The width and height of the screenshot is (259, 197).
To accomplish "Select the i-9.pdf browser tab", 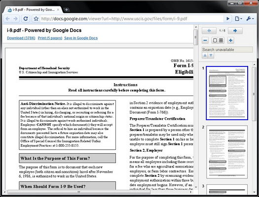I will (33, 10).
